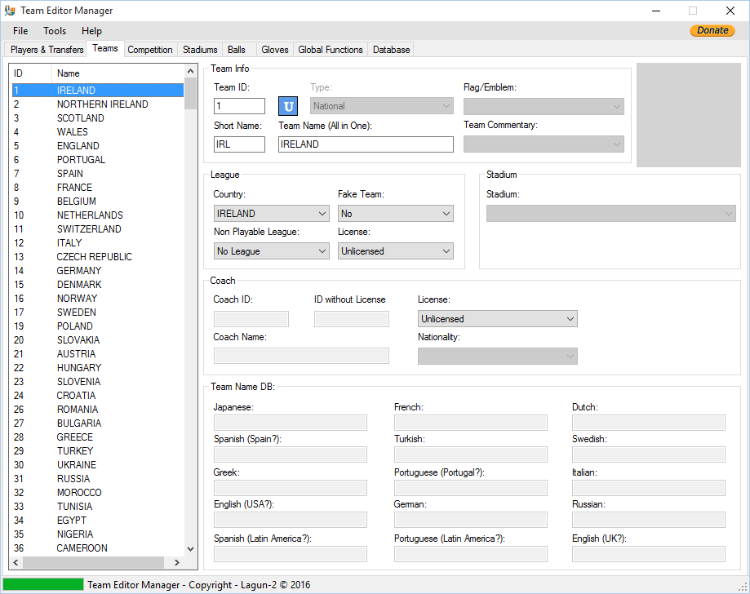Select CROATIA in the team list
The width and height of the screenshot is (750, 594).
[x=98, y=396]
